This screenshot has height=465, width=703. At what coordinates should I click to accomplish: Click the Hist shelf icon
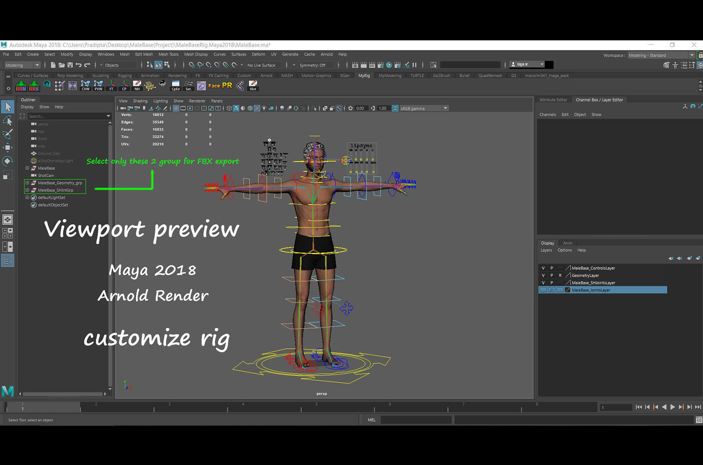click(x=253, y=86)
